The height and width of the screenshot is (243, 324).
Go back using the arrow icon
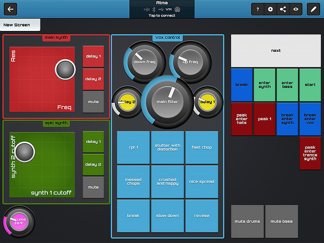(x=10, y=9)
